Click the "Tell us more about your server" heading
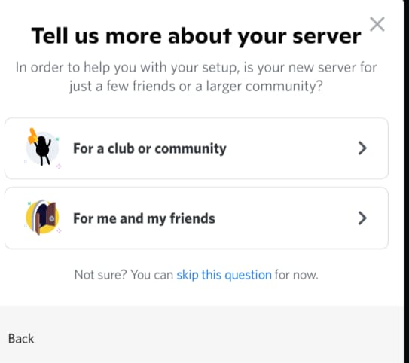The image size is (409, 363). point(196,36)
